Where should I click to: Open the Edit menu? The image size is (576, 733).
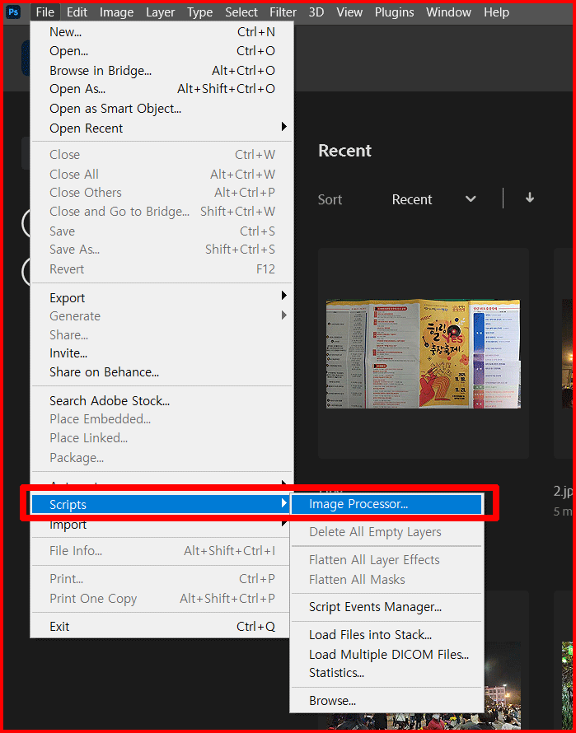click(x=77, y=12)
